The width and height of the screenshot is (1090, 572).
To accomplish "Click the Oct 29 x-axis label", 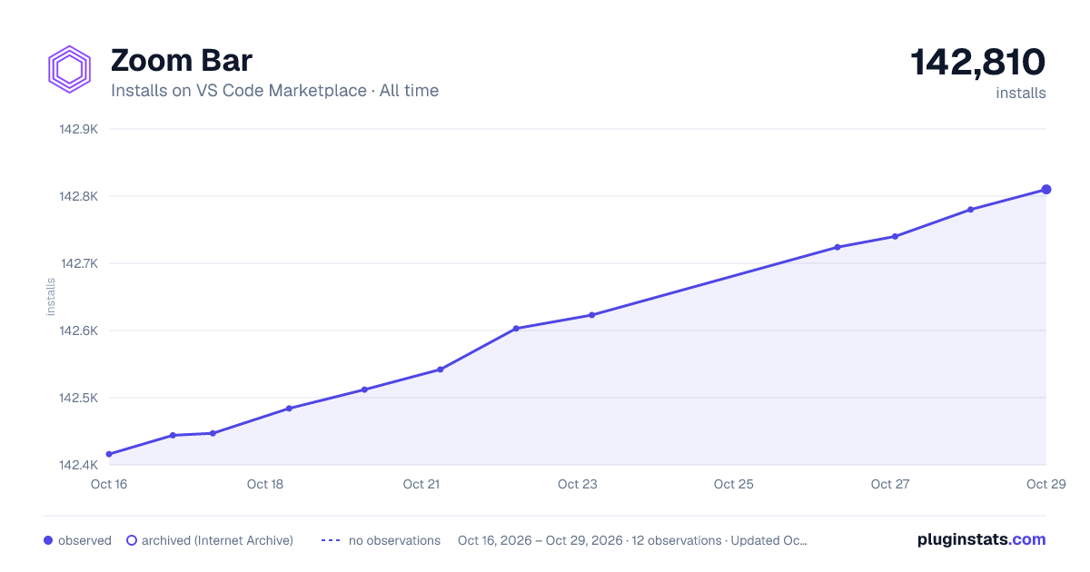I will click(x=1045, y=484).
